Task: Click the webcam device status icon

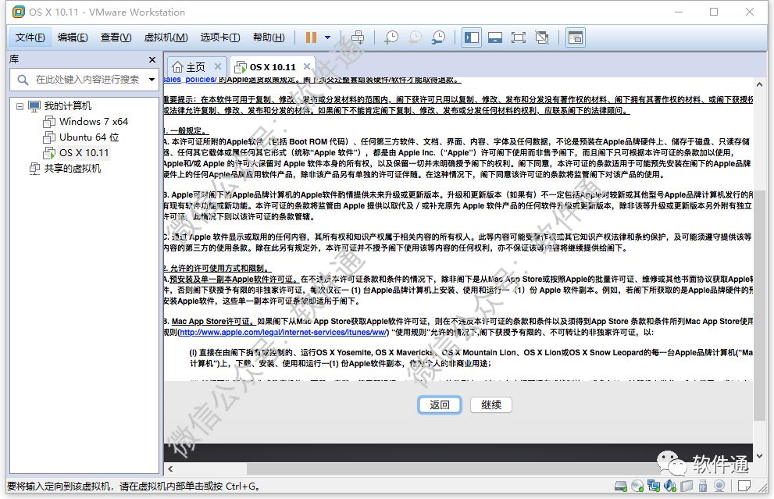Action: pos(719,487)
